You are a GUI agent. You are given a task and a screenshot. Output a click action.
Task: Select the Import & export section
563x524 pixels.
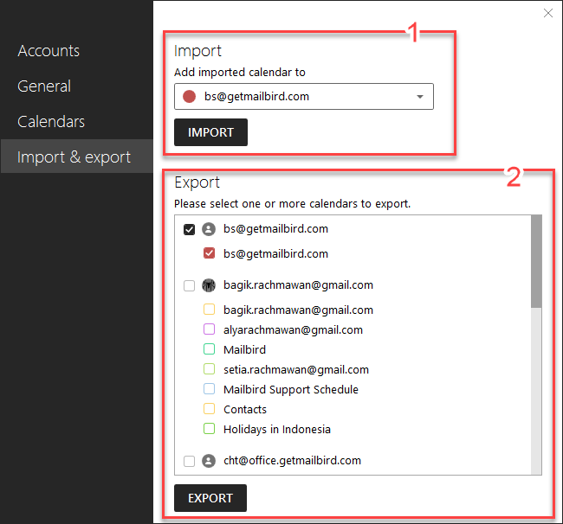pyautogui.click(x=77, y=157)
